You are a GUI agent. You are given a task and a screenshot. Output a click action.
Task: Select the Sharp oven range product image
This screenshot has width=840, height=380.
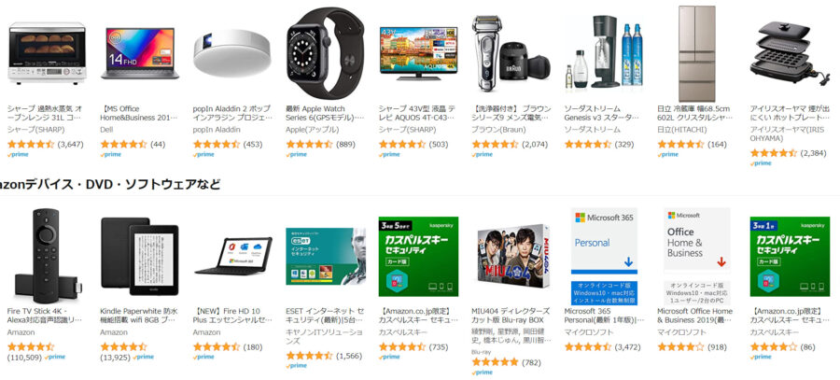47,52
